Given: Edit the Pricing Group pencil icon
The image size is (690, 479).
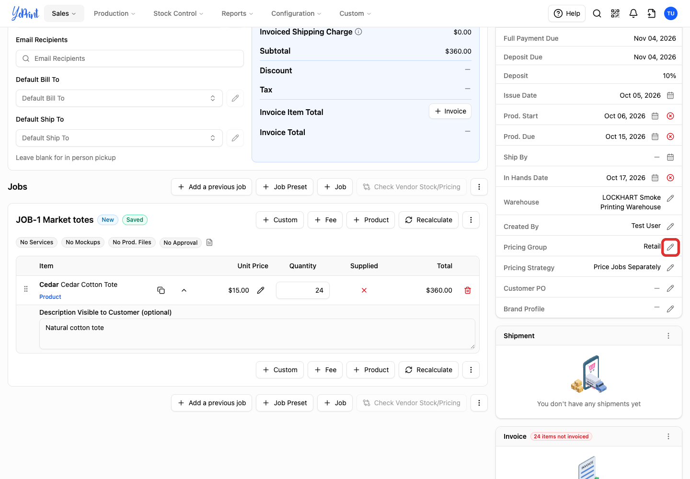Looking at the screenshot, I should [x=670, y=247].
